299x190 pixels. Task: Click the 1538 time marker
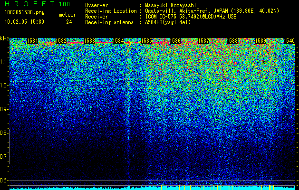[x=232, y=41]
